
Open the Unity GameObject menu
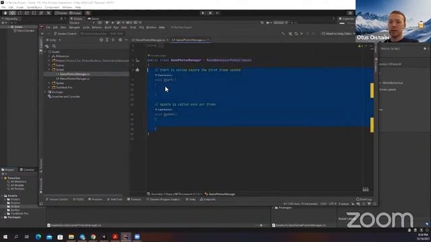tap(34, 7)
